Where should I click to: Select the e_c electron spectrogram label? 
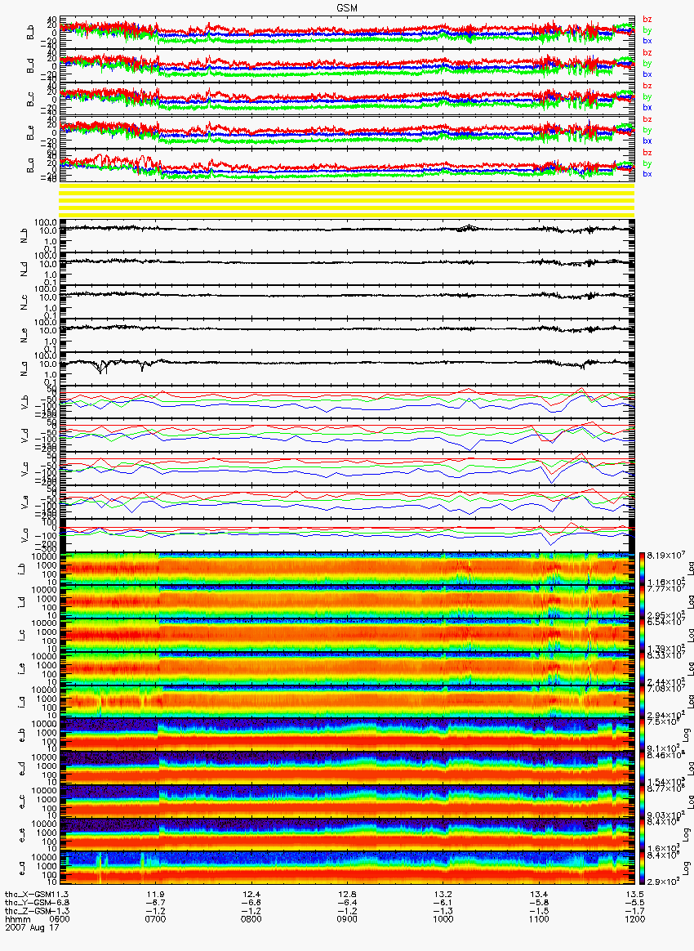[x=20, y=802]
